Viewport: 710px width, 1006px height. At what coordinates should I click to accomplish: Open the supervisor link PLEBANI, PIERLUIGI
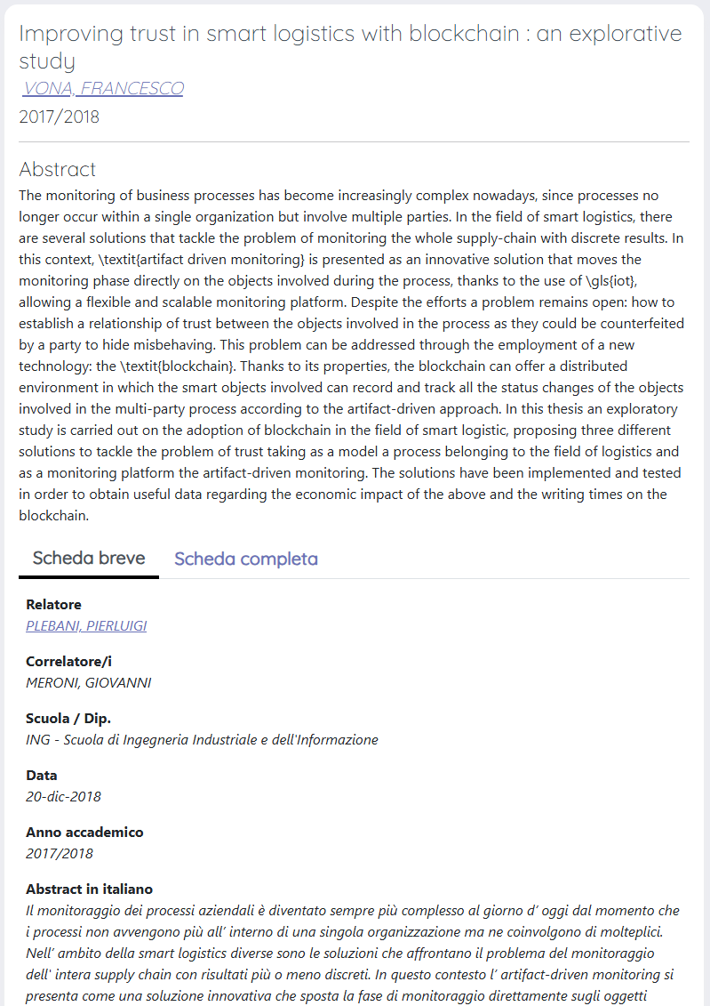[x=86, y=625]
